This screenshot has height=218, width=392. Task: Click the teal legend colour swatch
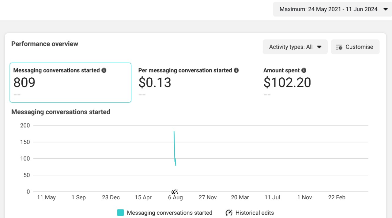(x=120, y=213)
